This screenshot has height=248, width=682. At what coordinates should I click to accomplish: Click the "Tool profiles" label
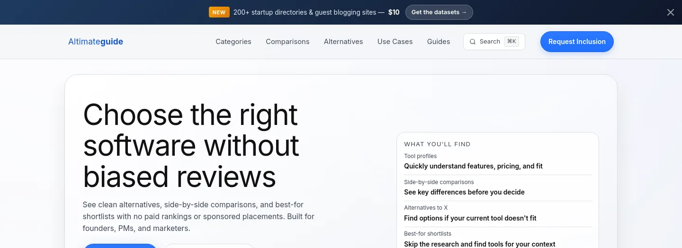tap(421, 156)
